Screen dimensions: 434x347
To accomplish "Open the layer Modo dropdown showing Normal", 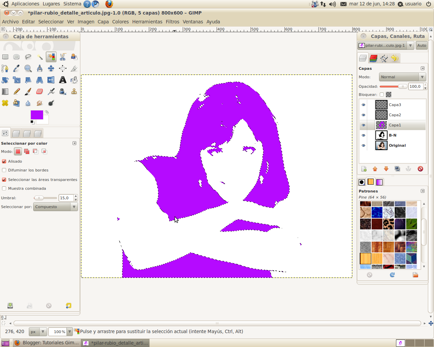I will [x=402, y=77].
